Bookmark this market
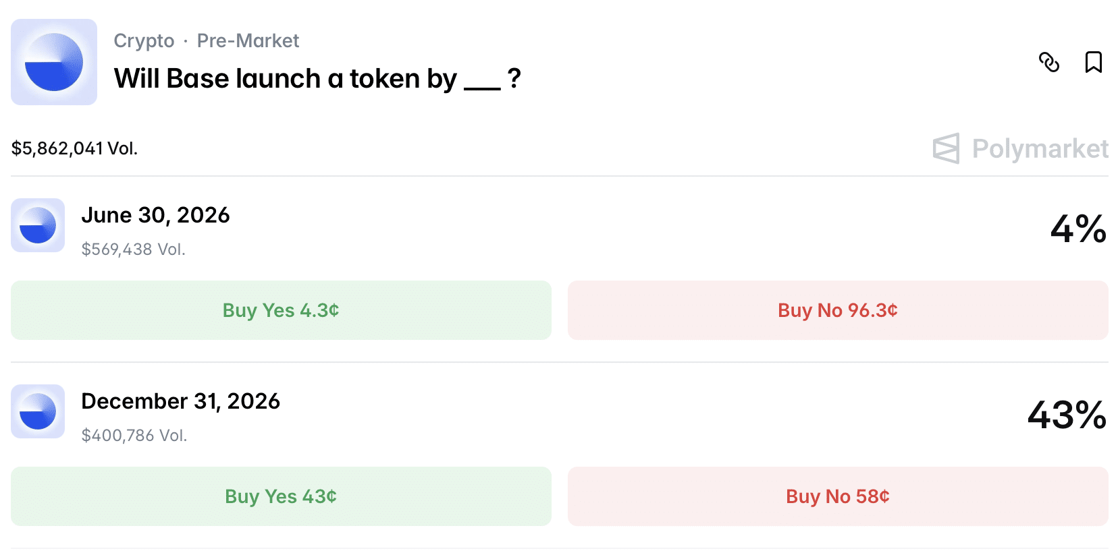Viewport: 1118px width, 555px height. click(x=1093, y=62)
